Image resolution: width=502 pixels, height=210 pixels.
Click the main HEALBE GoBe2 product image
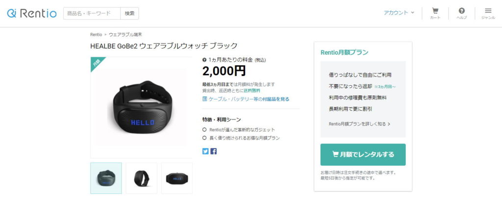[141, 107]
